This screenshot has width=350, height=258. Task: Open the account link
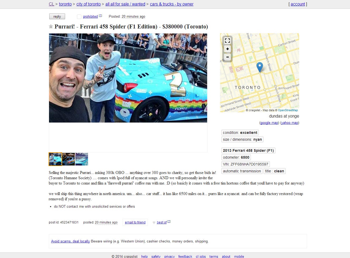click(x=298, y=4)
